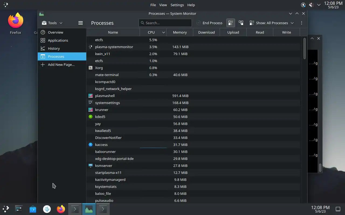
Task: Open the File menu
Action: 153,5
